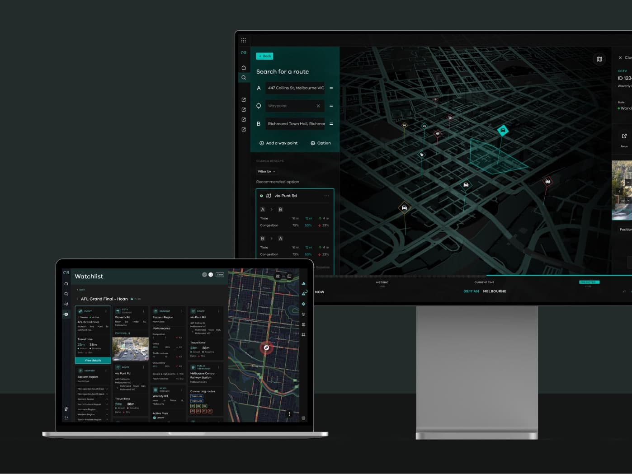Open the Filter by dropdown
Viewport: 632px width, 474px height.
pos(266,171)
